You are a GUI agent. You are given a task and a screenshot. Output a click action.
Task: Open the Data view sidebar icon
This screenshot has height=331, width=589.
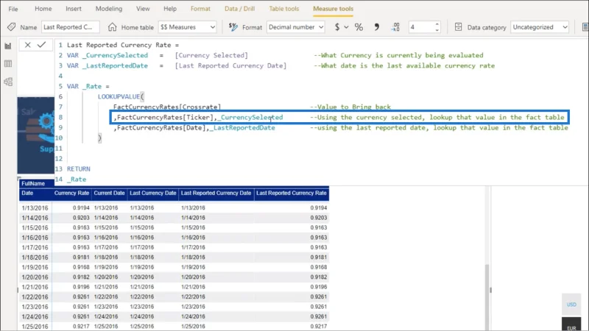pyautogui.click(x=8, y=64)
